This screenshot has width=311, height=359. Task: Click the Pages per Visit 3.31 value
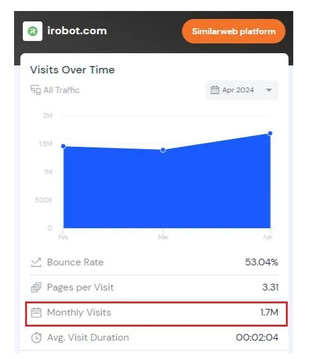(x=271, y=287)
